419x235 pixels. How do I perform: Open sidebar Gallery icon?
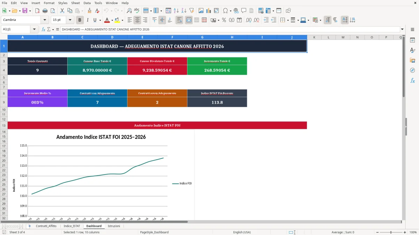[412, 61]
